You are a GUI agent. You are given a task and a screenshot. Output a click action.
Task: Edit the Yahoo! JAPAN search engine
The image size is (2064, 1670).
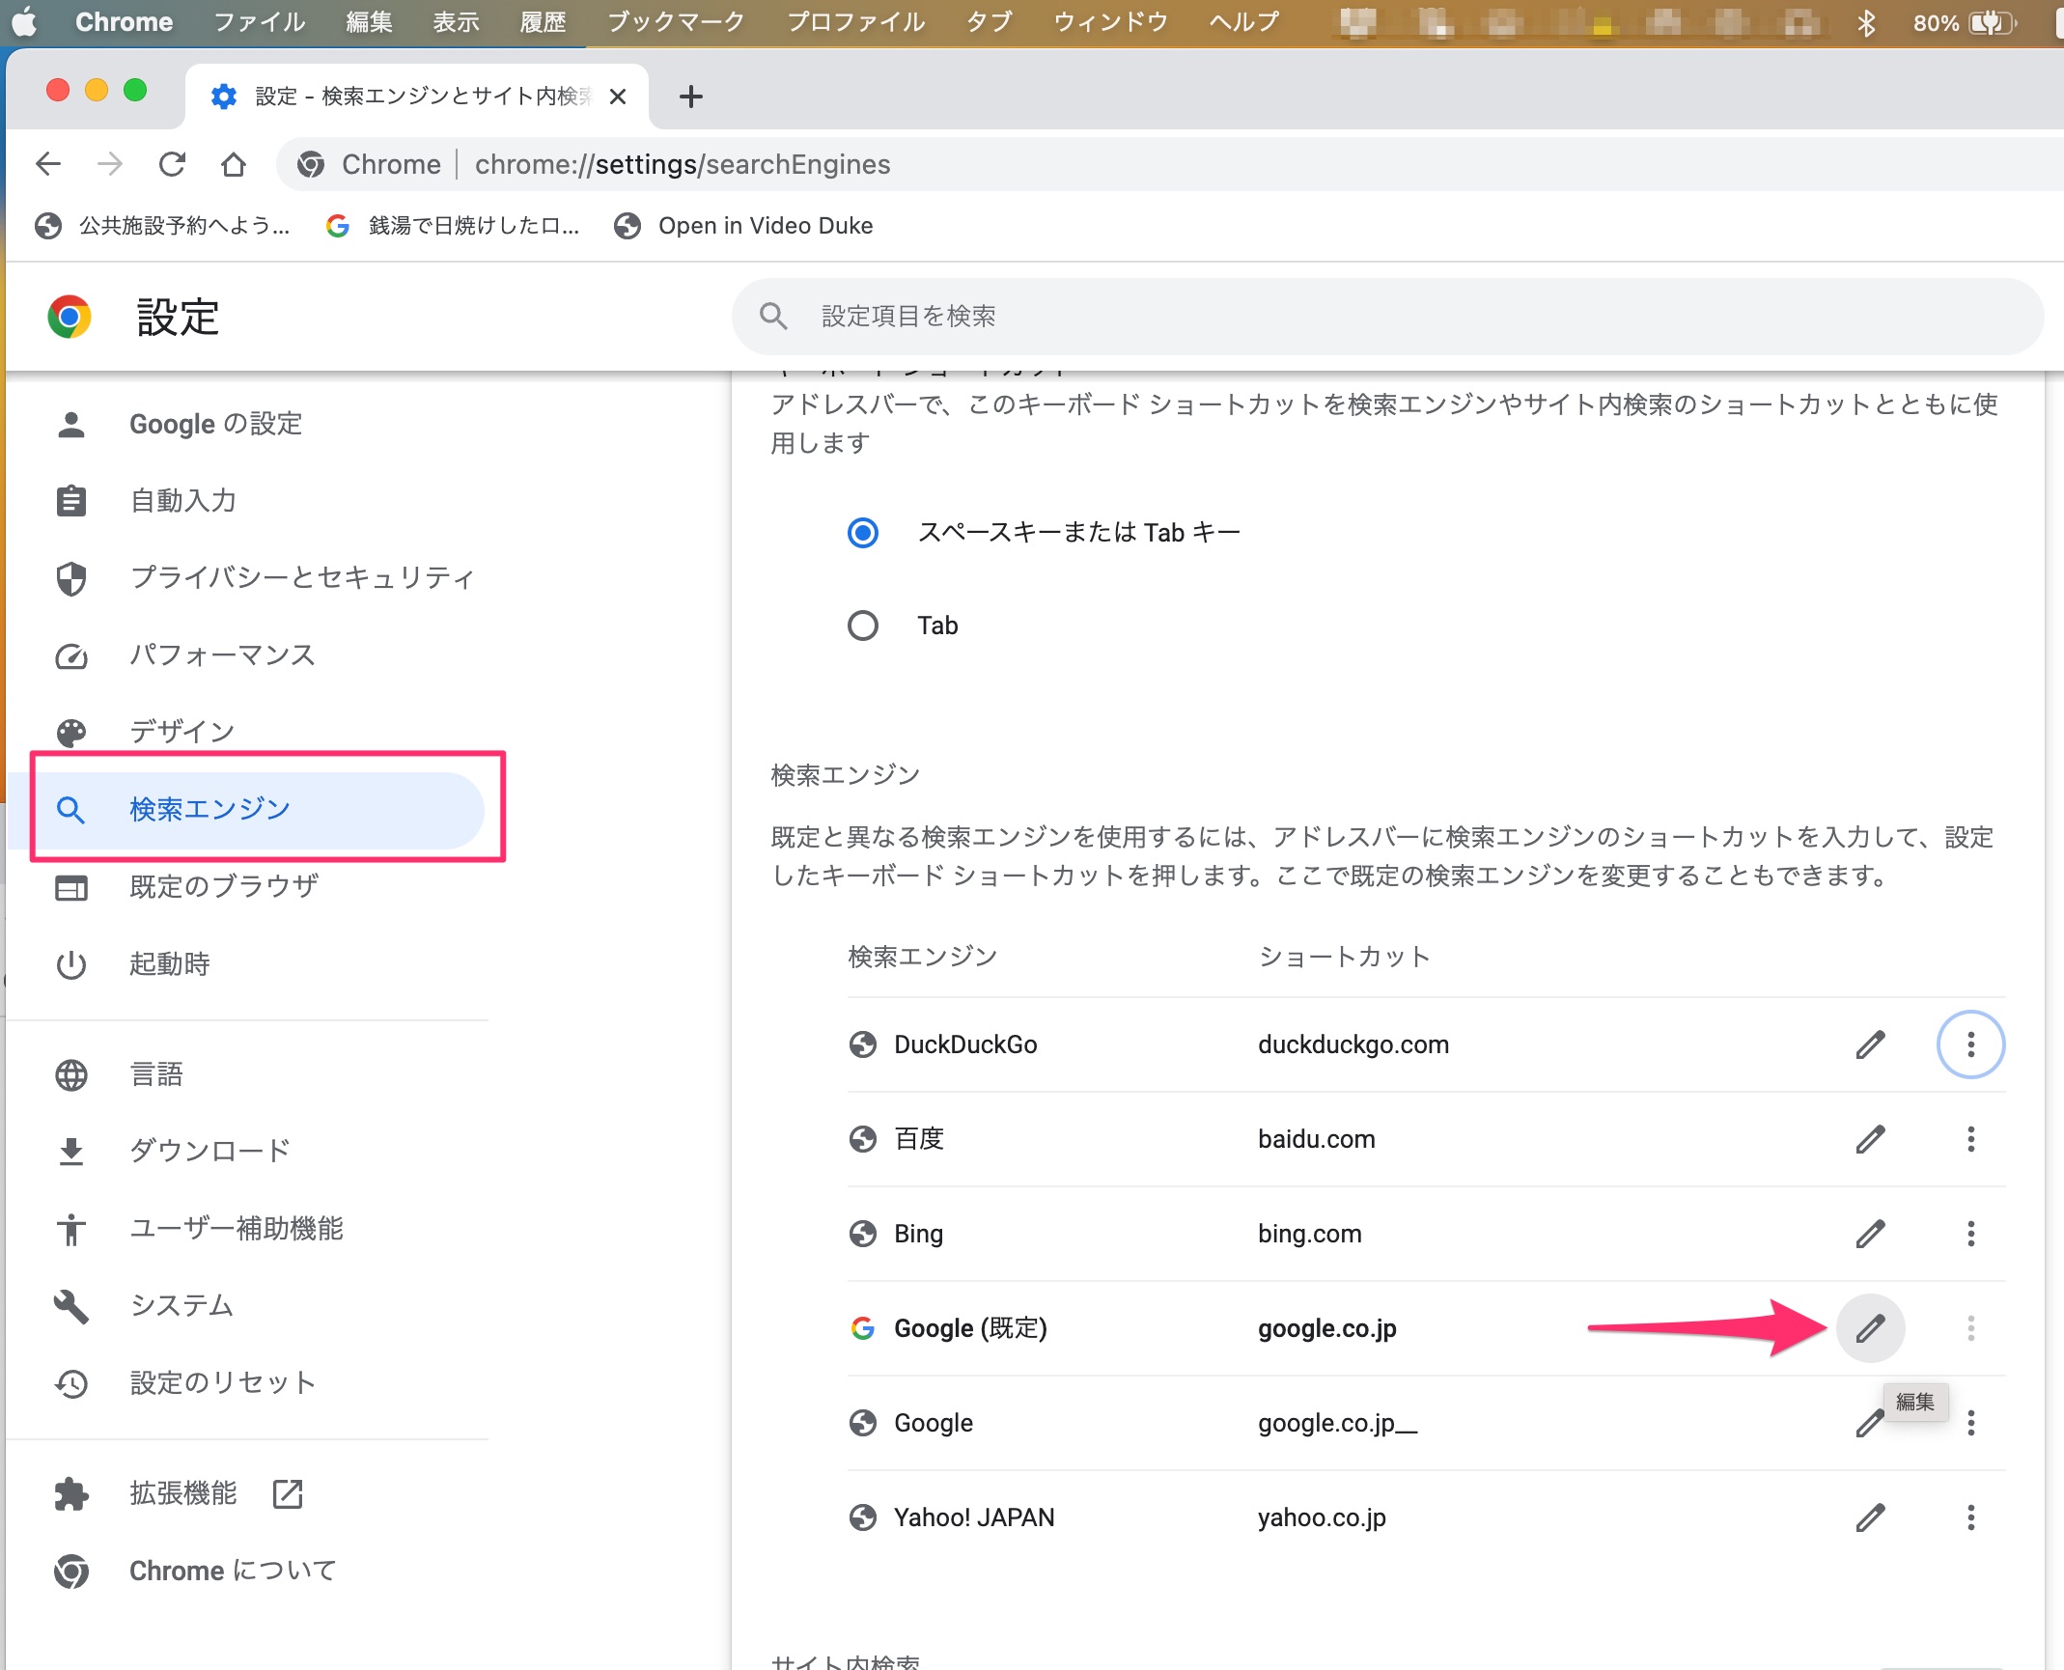click(x=1870, y=1517)
